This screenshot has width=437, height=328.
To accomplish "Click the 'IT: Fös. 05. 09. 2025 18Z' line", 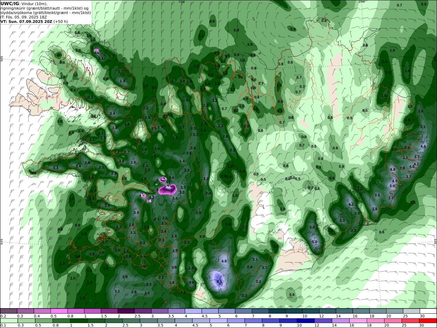I will (x=24, y=17).
